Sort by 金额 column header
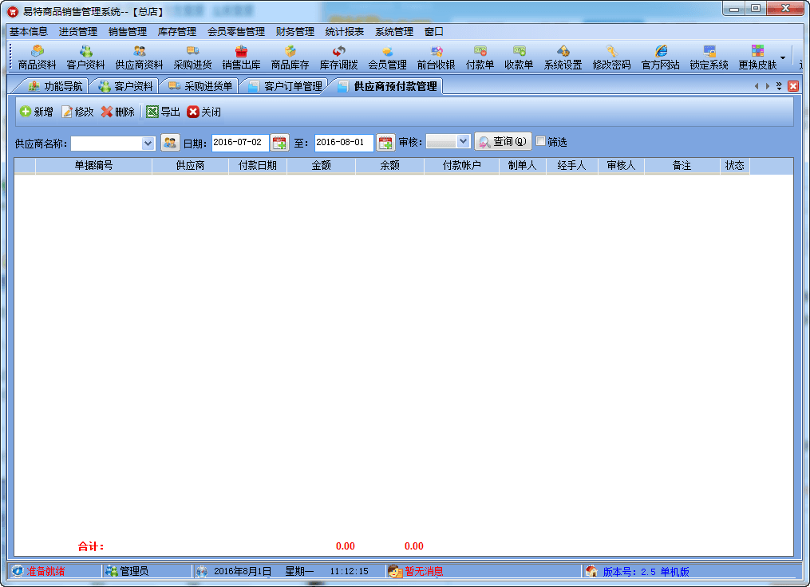 pyautogui.click(x=321, y=165)
